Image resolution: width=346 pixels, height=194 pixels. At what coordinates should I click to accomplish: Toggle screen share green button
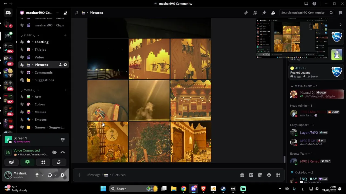pyautogui.click(x=27, y=162)
